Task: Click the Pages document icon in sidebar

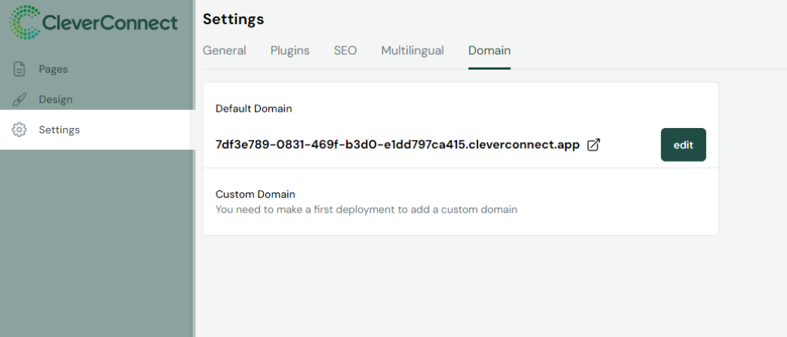Action: (19, 69)
